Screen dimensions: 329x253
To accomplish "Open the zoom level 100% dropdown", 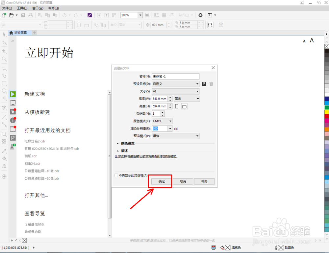I will coord(140,15).
